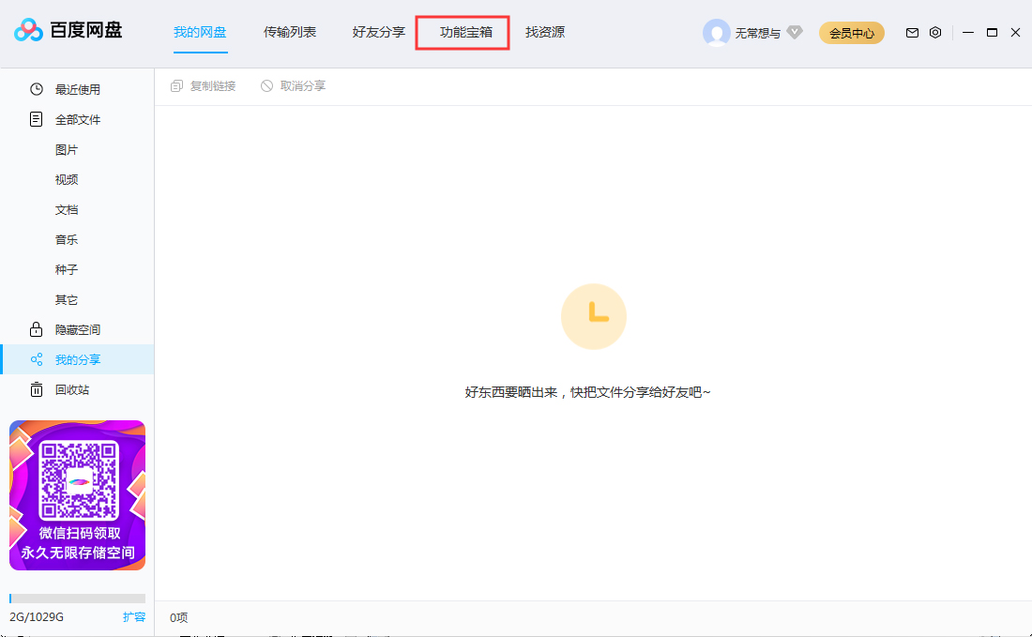Screen dimensions: 1032x637
Task: Click the 会员中心 button
Action: (x=851, y=32)
